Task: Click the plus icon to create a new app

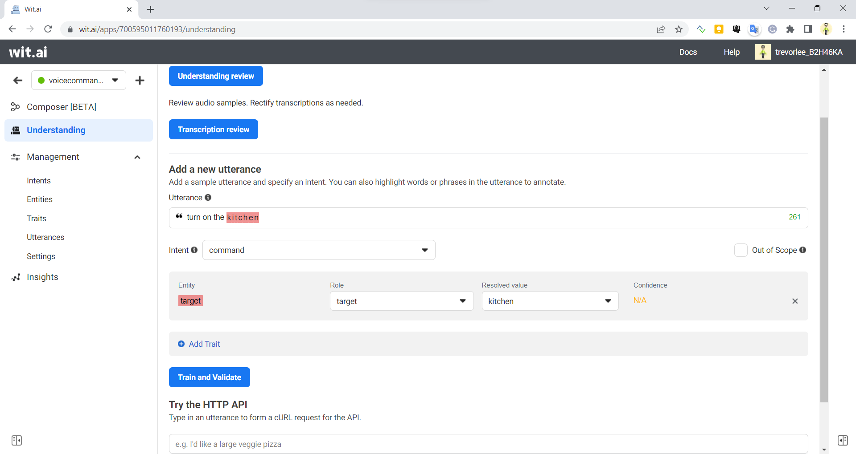Action: tap(140, 81)
